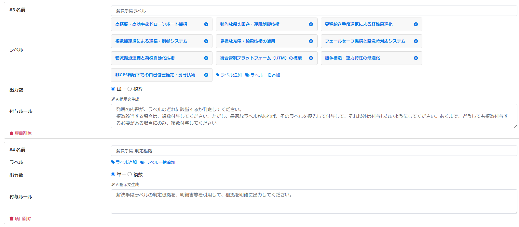This screenshot has width=519, height=227.
Task: Remove the フェールセーフ機構と緊急時対応システム label
Action: [x=416, y=41]
